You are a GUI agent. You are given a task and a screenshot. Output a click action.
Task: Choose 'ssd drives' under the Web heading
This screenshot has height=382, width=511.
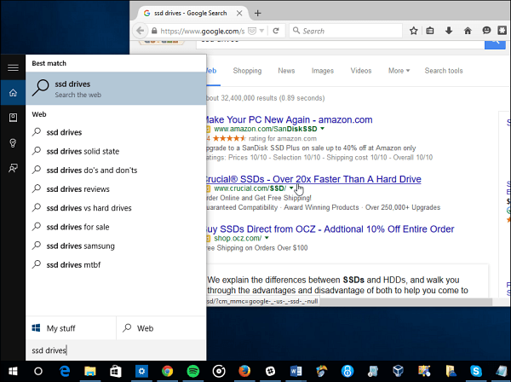pos(116,132)
